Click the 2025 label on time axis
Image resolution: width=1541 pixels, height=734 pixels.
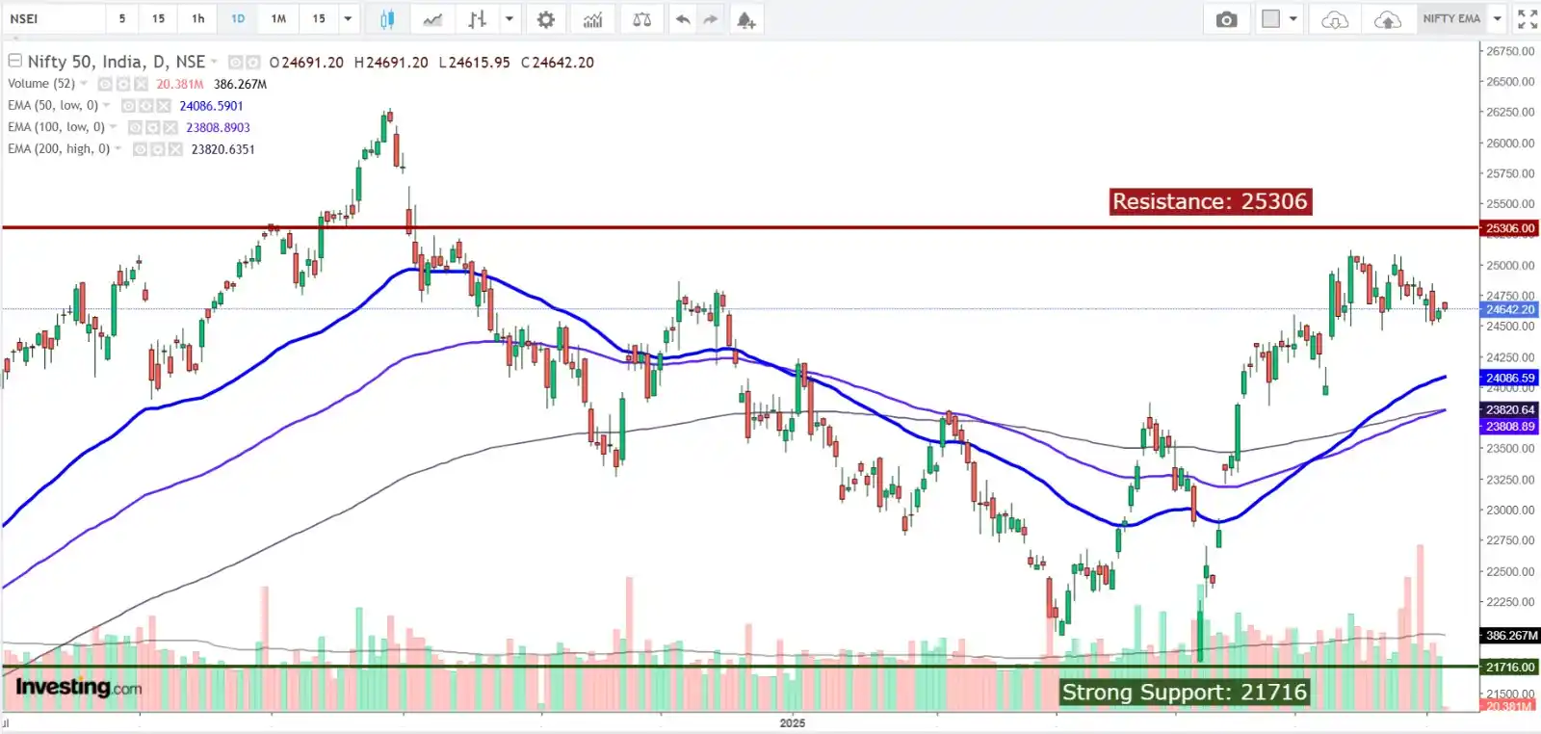[793, 722]
